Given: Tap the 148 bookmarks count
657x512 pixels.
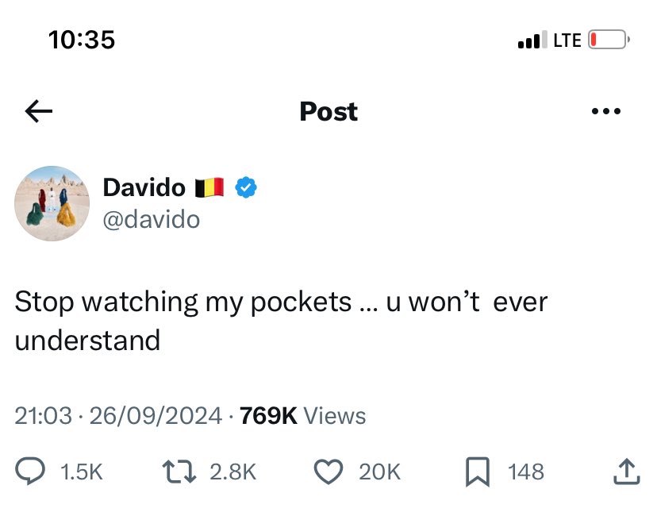Looking at the screenshot, I should [x=526, y=472].
